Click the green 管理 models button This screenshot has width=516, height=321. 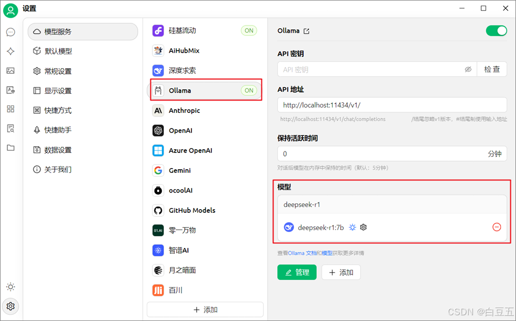297,272
